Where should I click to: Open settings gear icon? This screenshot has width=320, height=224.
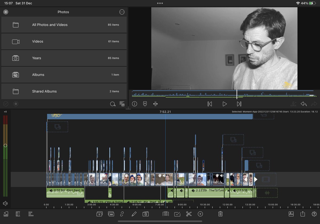pyautogui.click(x=314, y=214)
